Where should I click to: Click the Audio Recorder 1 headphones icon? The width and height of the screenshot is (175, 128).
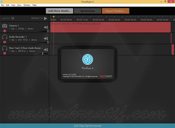pyautogui.click(x=5, y=37)
